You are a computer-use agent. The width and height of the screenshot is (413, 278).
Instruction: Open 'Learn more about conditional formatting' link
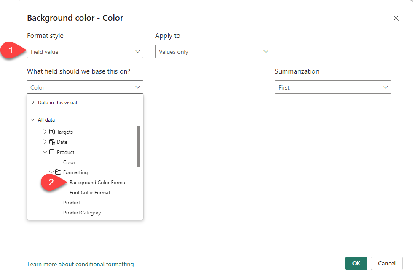tap(80, 265)
